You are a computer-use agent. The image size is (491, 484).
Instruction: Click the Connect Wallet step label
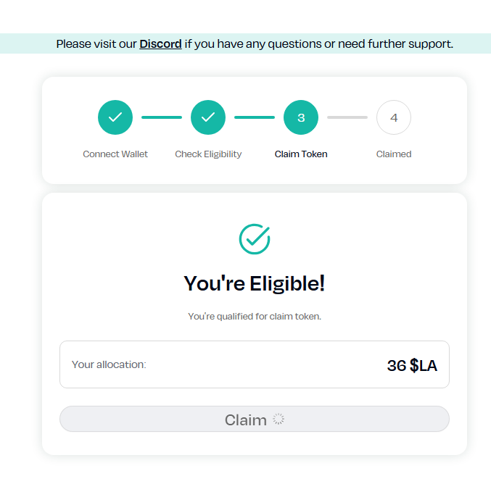pos(115,154)
